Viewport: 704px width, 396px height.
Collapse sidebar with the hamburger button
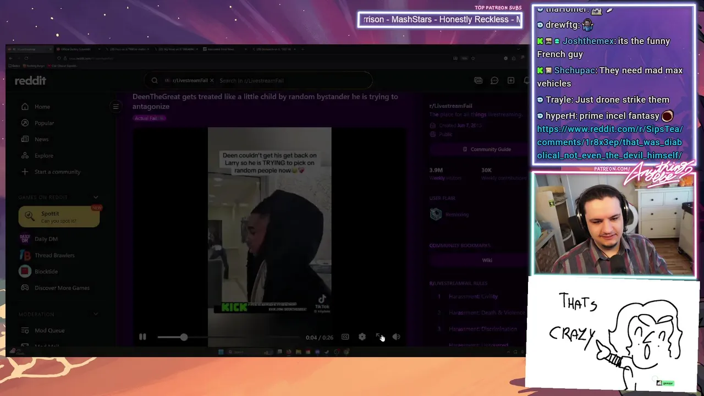116,107
